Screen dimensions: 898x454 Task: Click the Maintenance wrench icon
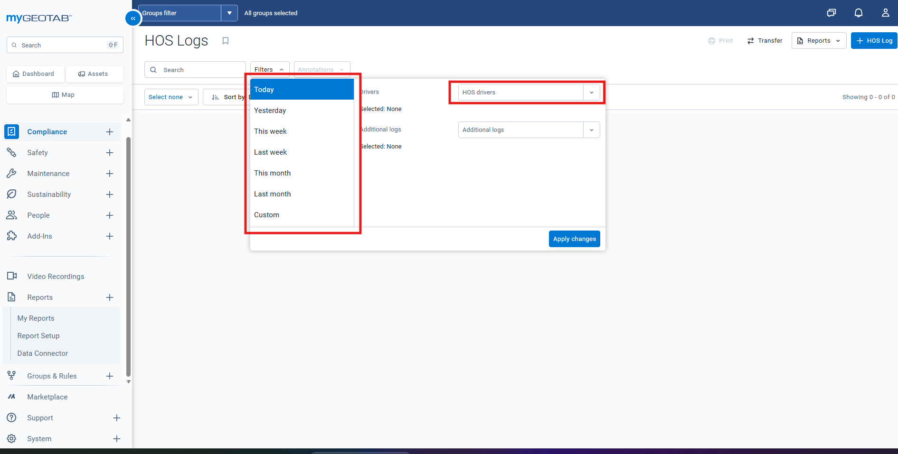11,173
